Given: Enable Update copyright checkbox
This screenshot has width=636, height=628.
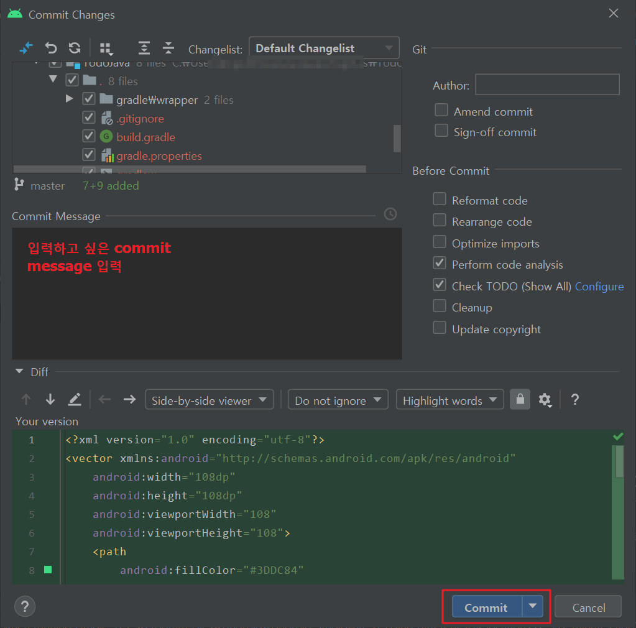Looking at the screenshot, I should [440, 328].
